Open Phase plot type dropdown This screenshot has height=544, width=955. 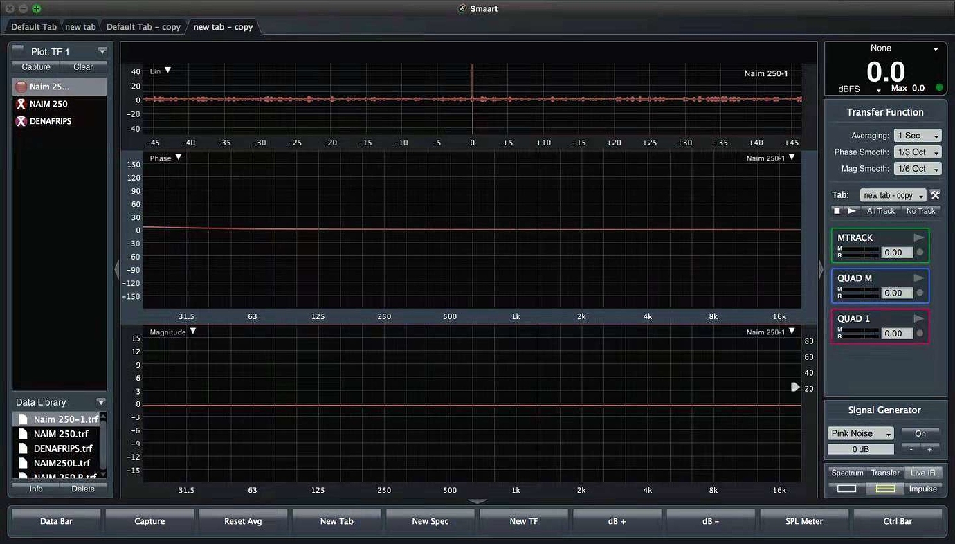point(179,158)
